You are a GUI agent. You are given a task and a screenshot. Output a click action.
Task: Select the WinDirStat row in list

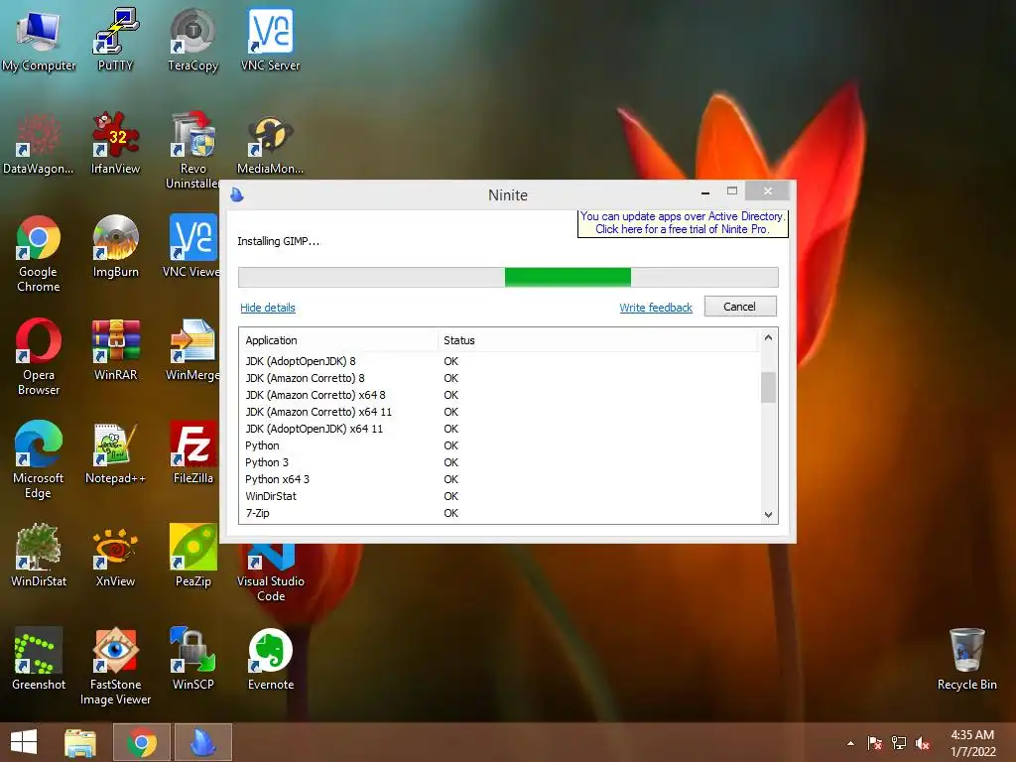pos(499,496)
